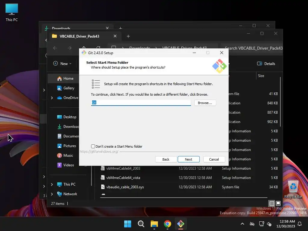Screen dimensions: 308x231
Task: Open taskbar Search
Action: click(141, 224)
